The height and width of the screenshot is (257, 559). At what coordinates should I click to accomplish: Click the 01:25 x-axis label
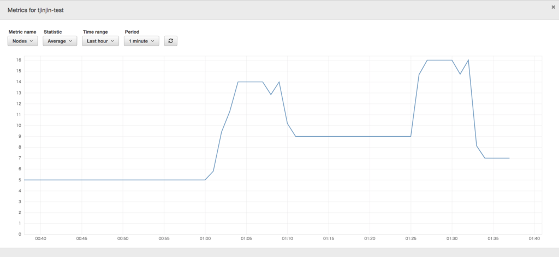click(411, 239)
